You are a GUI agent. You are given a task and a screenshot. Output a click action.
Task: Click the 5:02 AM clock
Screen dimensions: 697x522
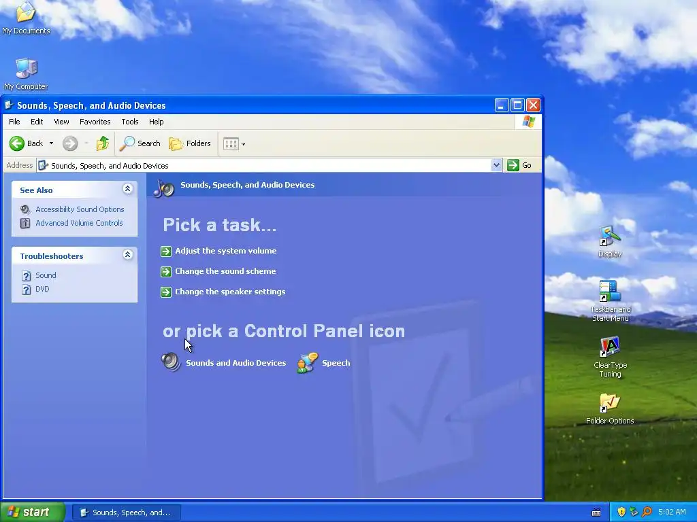tap(672, 512)
